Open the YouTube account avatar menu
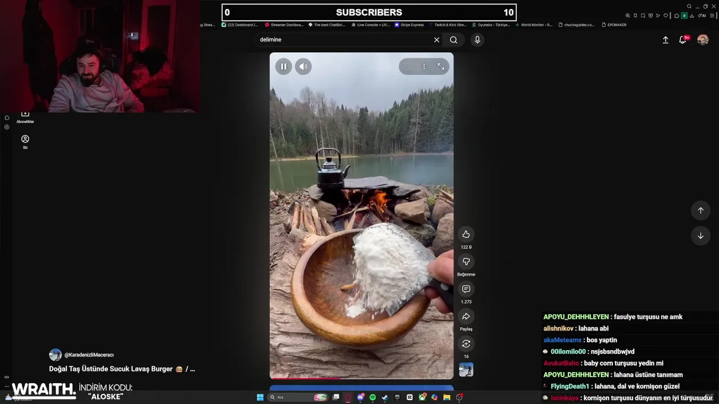The width and height of the screenshot is (719, 404). (703, 40)
